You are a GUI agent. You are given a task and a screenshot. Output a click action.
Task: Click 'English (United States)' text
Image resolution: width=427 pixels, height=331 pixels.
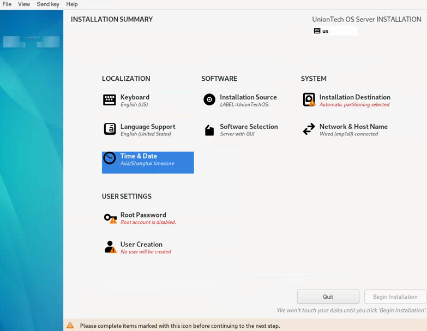pyautogui.click(x=146, y=134)
